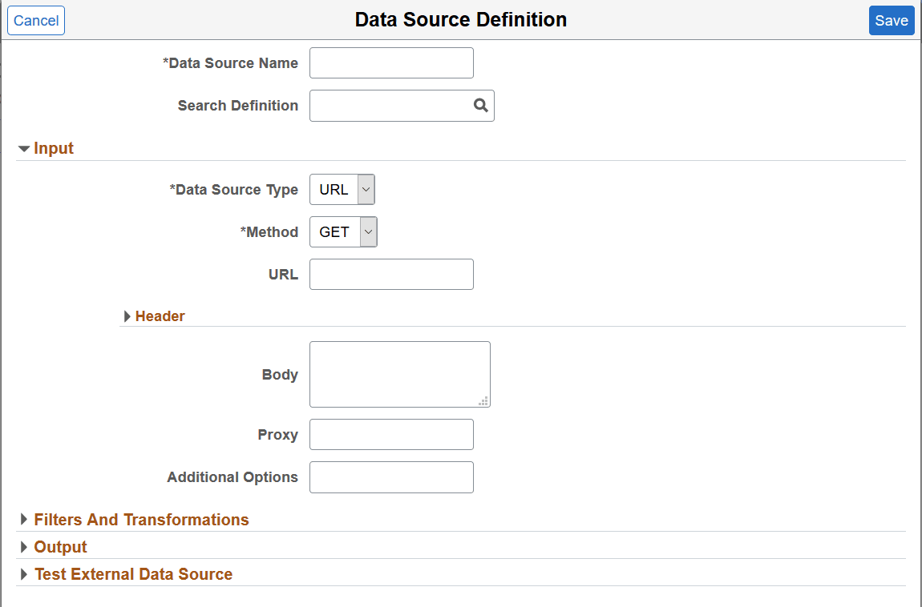Click the Data Source Type dropdown arrow

(366, 189)
